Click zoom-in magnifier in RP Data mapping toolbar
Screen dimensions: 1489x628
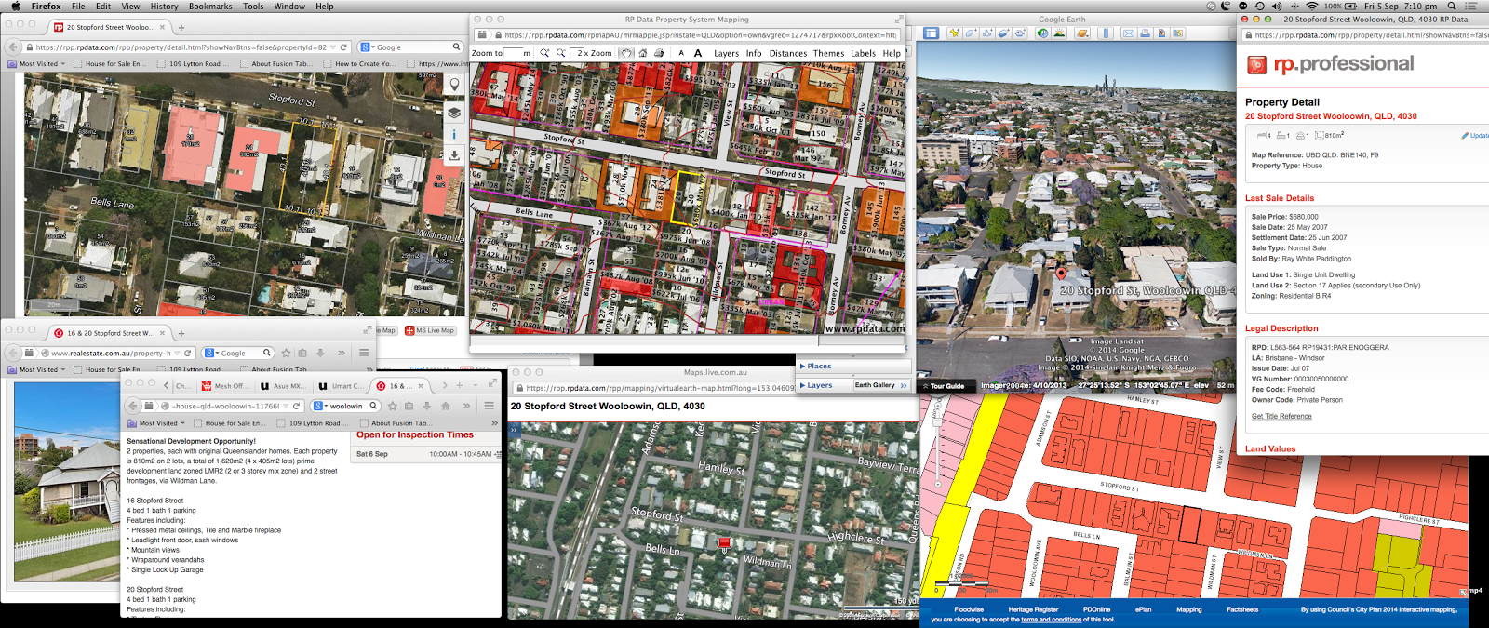544,53
